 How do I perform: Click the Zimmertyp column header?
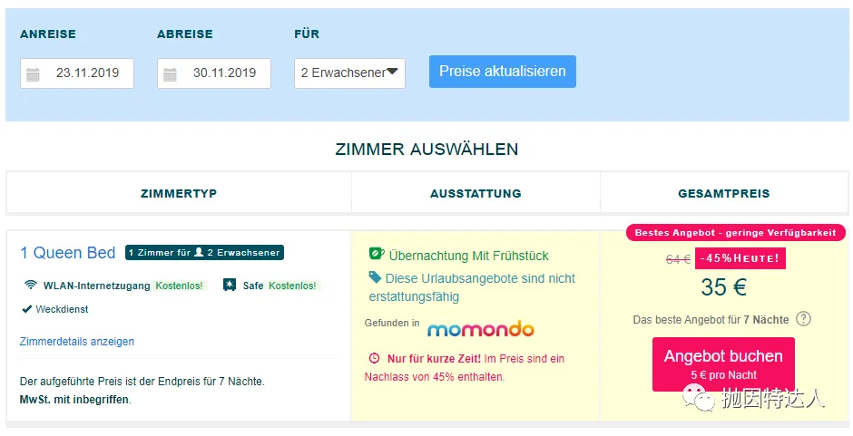tap(179, 193)
